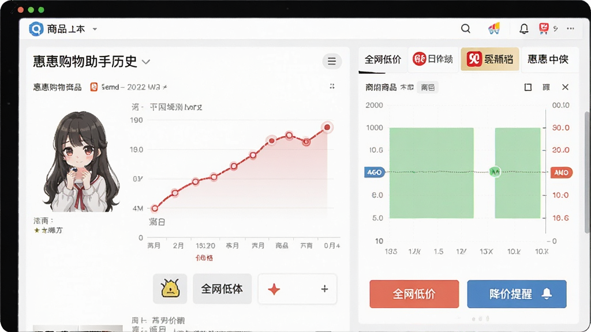591x332 pixels.
Task: Expand the 商品上本 title dropdown arrow
Action: click(x=95, y=29)
